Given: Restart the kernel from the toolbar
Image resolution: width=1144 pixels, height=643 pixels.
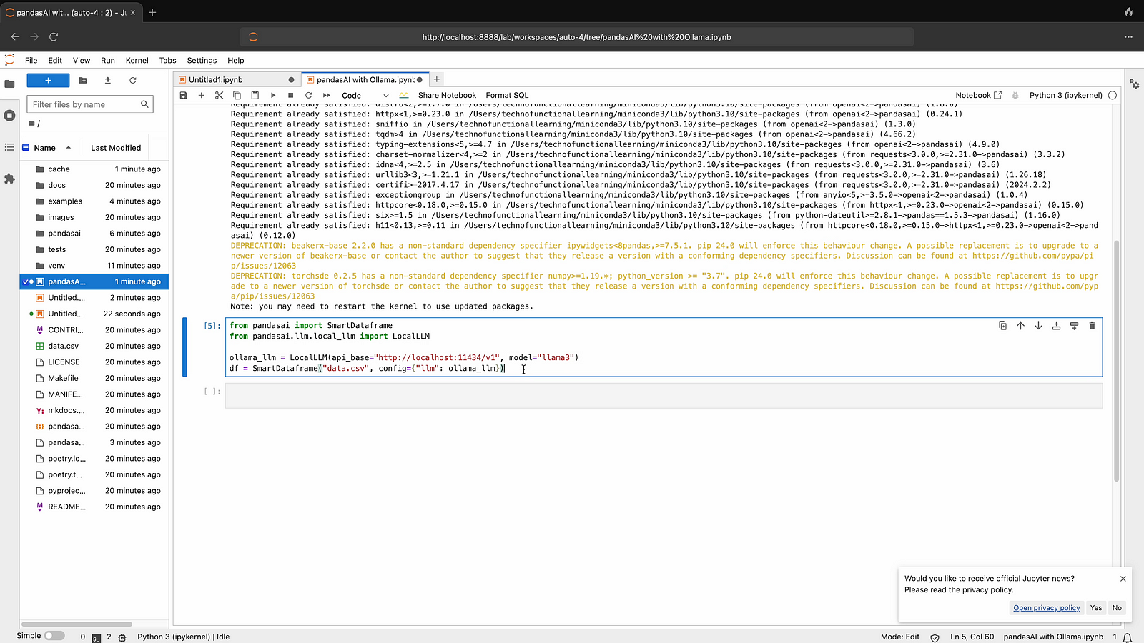Looking at the screenshot, I should tap(308, 95).
